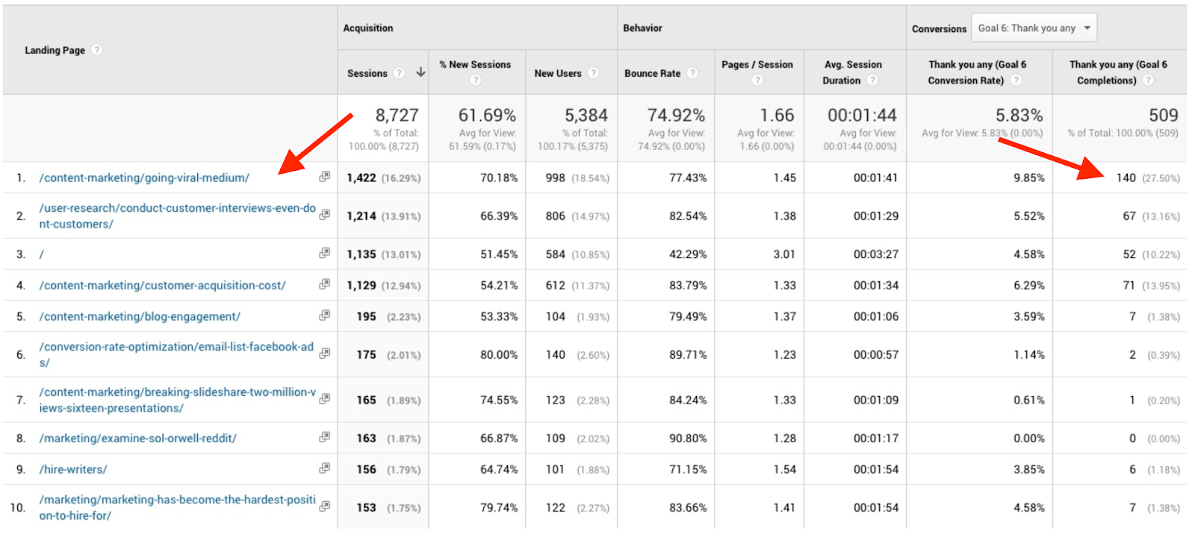Show help for Goal 6 Completions
1195x534 pixels.
coord(1148,81)
